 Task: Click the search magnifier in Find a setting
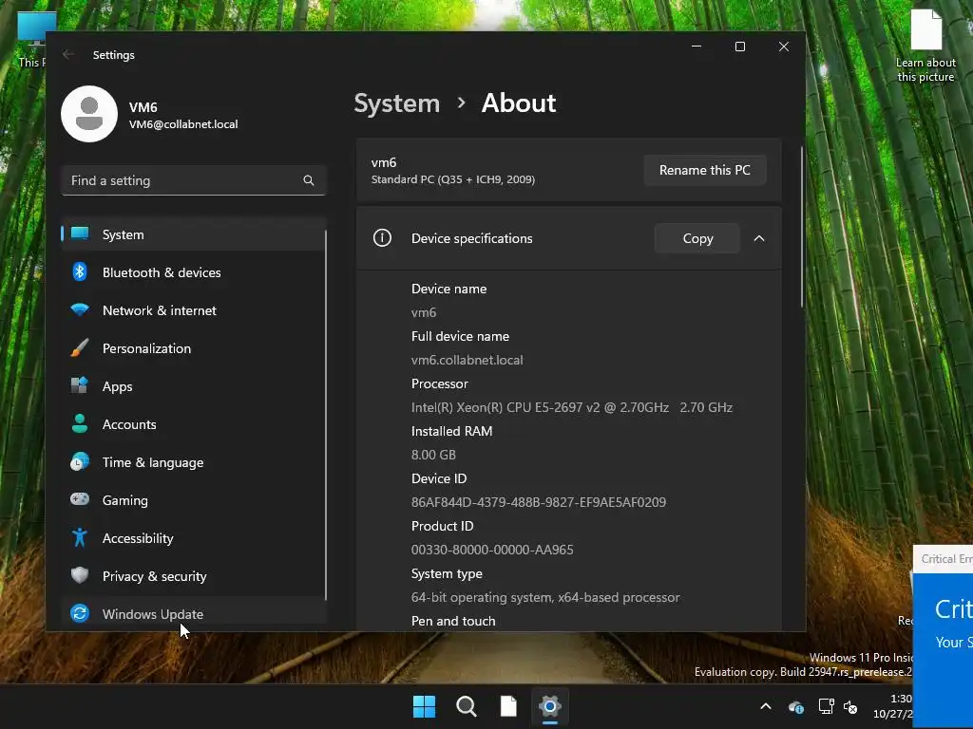pyautogui.click(x=309, y=180)
